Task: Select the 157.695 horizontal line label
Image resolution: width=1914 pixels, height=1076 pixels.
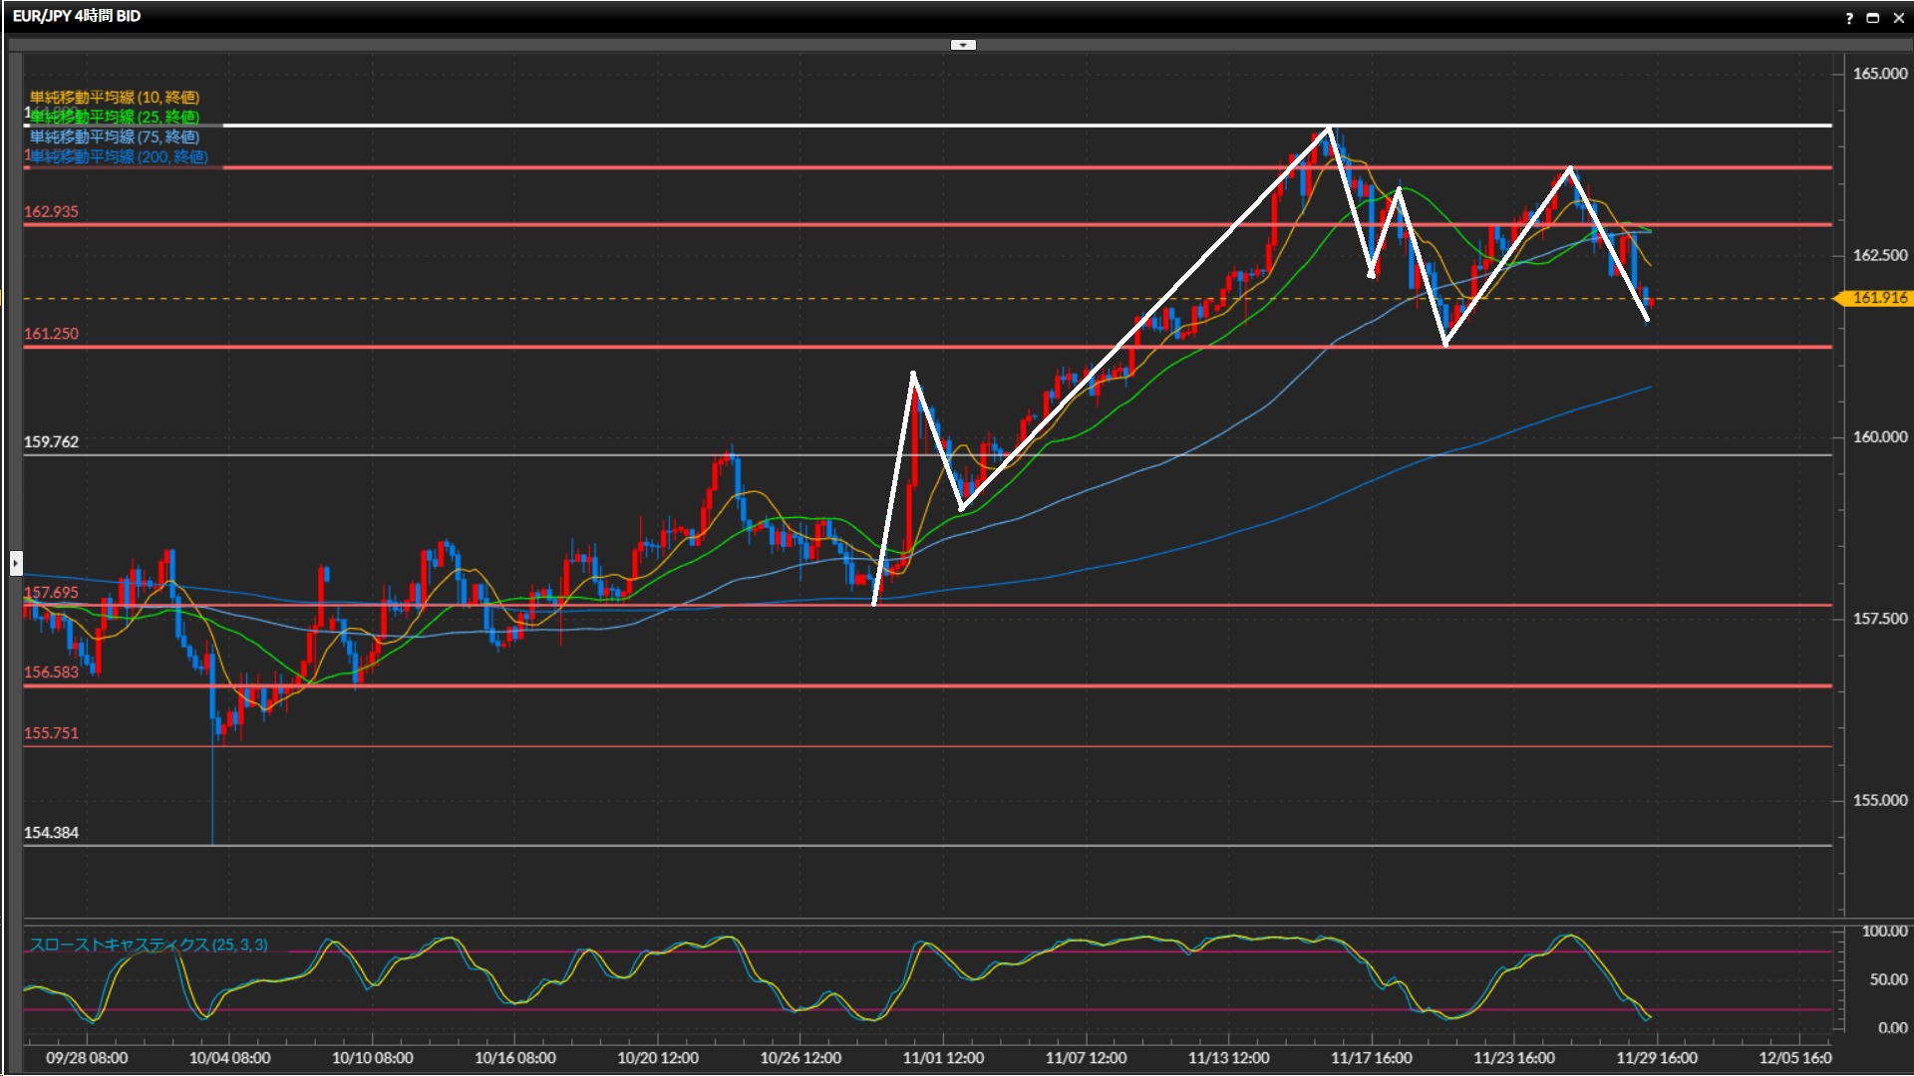Action: pyautogui.click(x=51, y=593)
